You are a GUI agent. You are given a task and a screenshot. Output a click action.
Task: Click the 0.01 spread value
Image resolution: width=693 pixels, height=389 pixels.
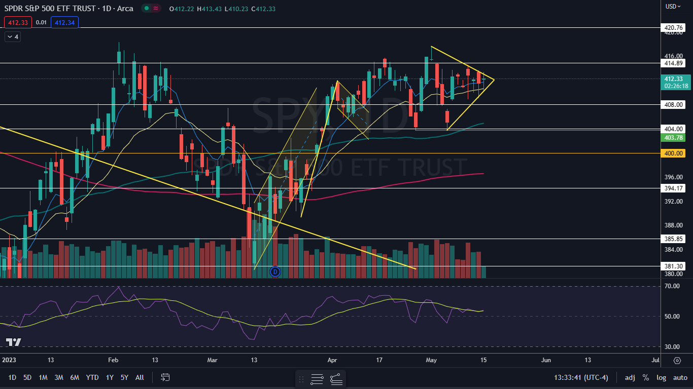(x=42, y=22)
